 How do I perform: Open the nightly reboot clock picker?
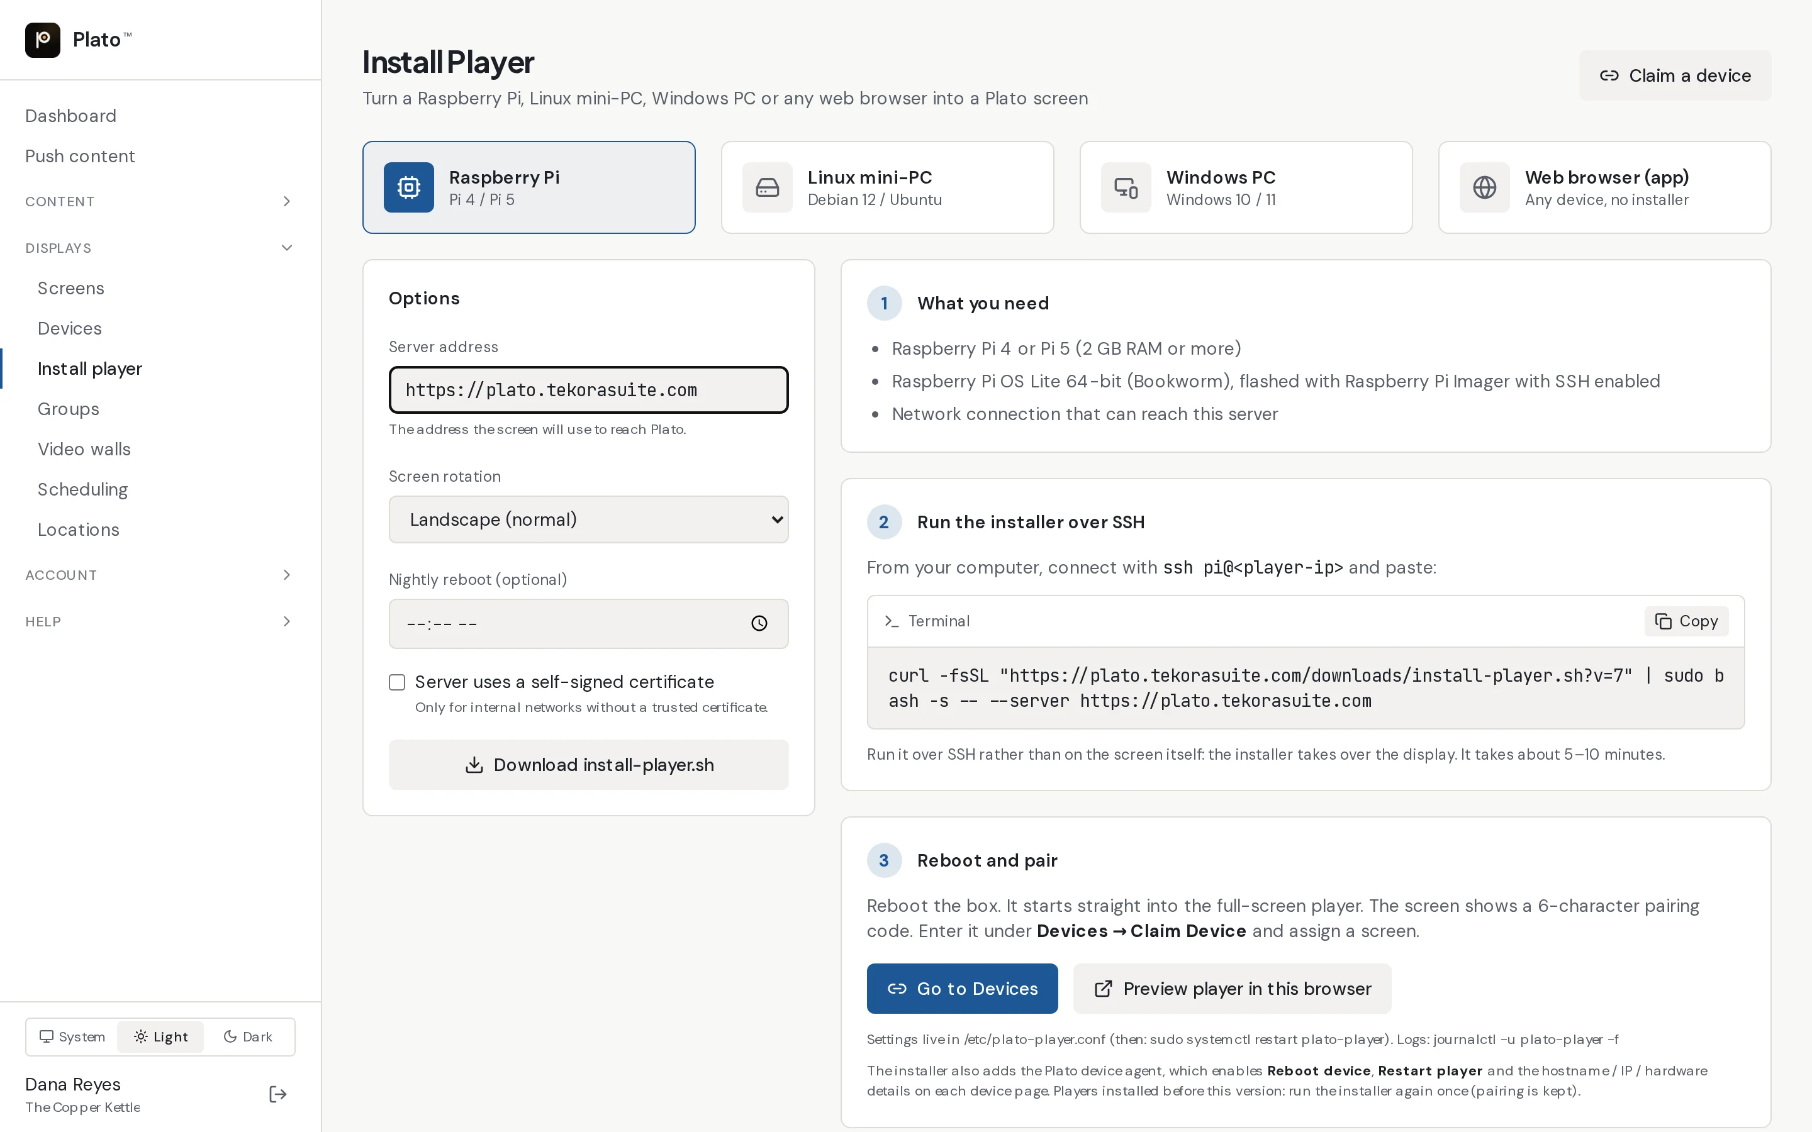[759, 623]
